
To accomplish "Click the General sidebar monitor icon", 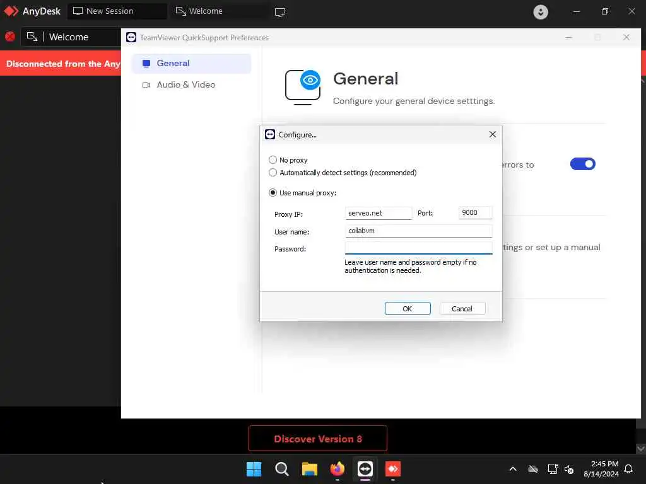I will pos(146,64).
